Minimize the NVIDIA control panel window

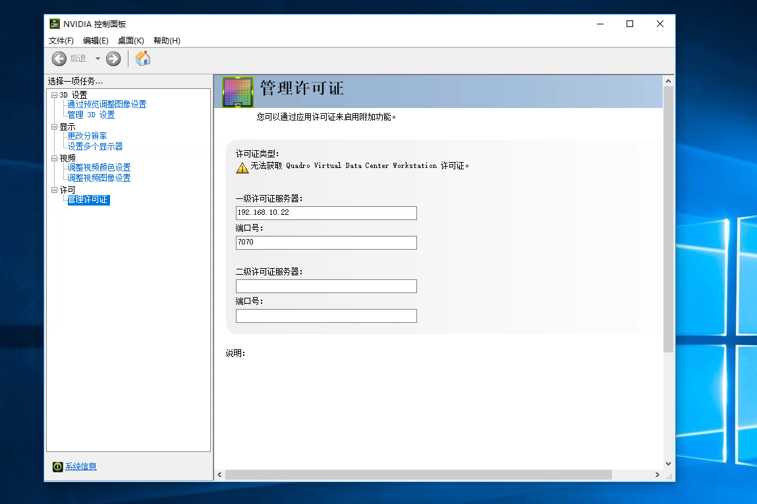pyautogui.click(x=600, y=24)
